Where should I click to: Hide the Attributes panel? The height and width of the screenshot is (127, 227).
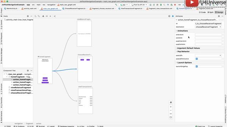pyautogui.click(x=222, y=16)
